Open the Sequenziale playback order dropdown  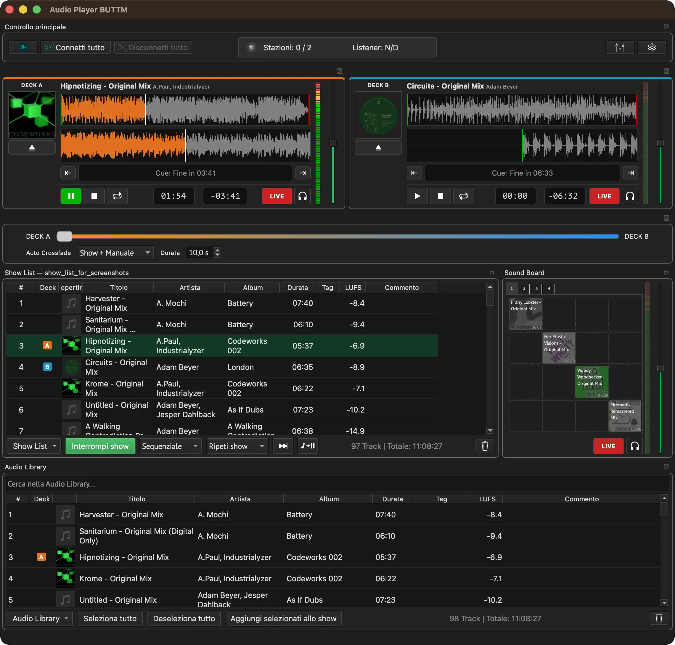click(171, 446)
